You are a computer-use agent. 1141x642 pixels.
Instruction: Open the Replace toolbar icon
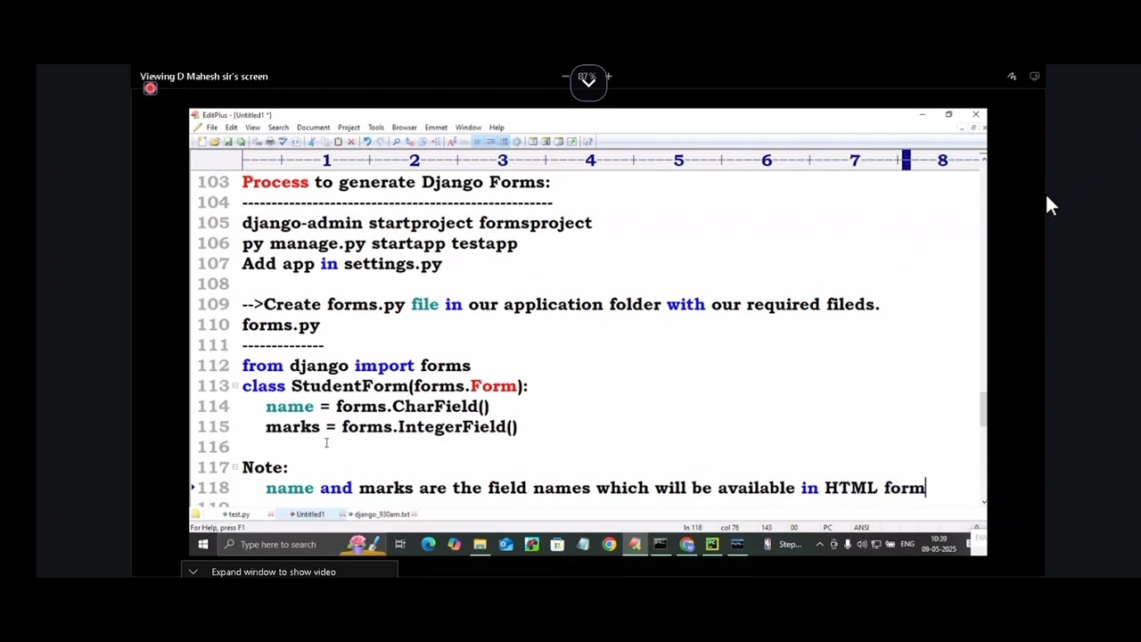pos(410,142)
